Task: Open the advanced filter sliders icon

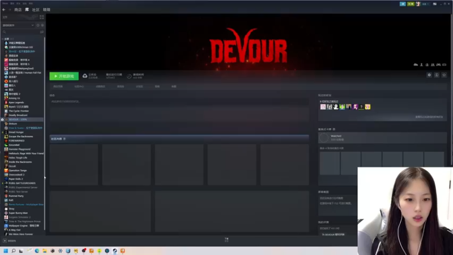Action: [42, 32]
